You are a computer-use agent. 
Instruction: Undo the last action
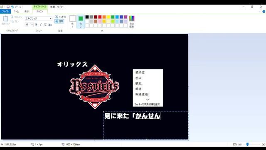click(x=12, y=7)
